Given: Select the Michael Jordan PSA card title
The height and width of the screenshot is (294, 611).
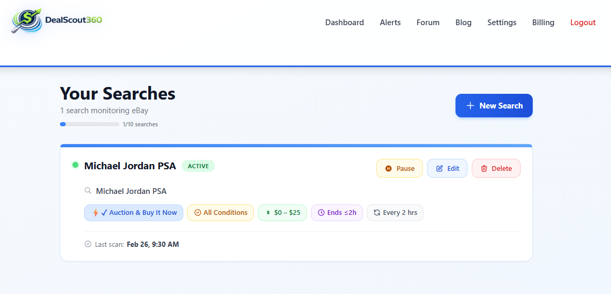Looking at the screenshot, I should (x=130, y=166).
